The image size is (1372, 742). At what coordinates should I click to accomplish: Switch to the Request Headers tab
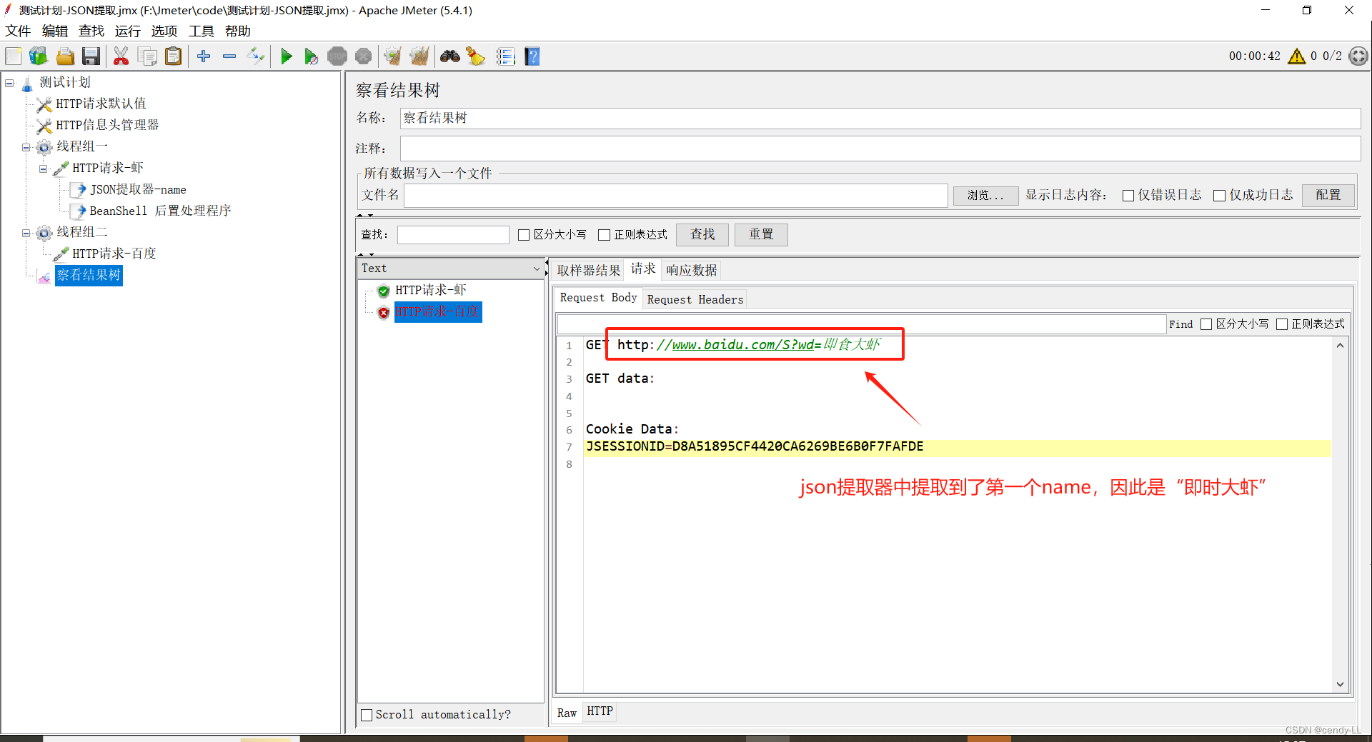[x=695, y=299]
